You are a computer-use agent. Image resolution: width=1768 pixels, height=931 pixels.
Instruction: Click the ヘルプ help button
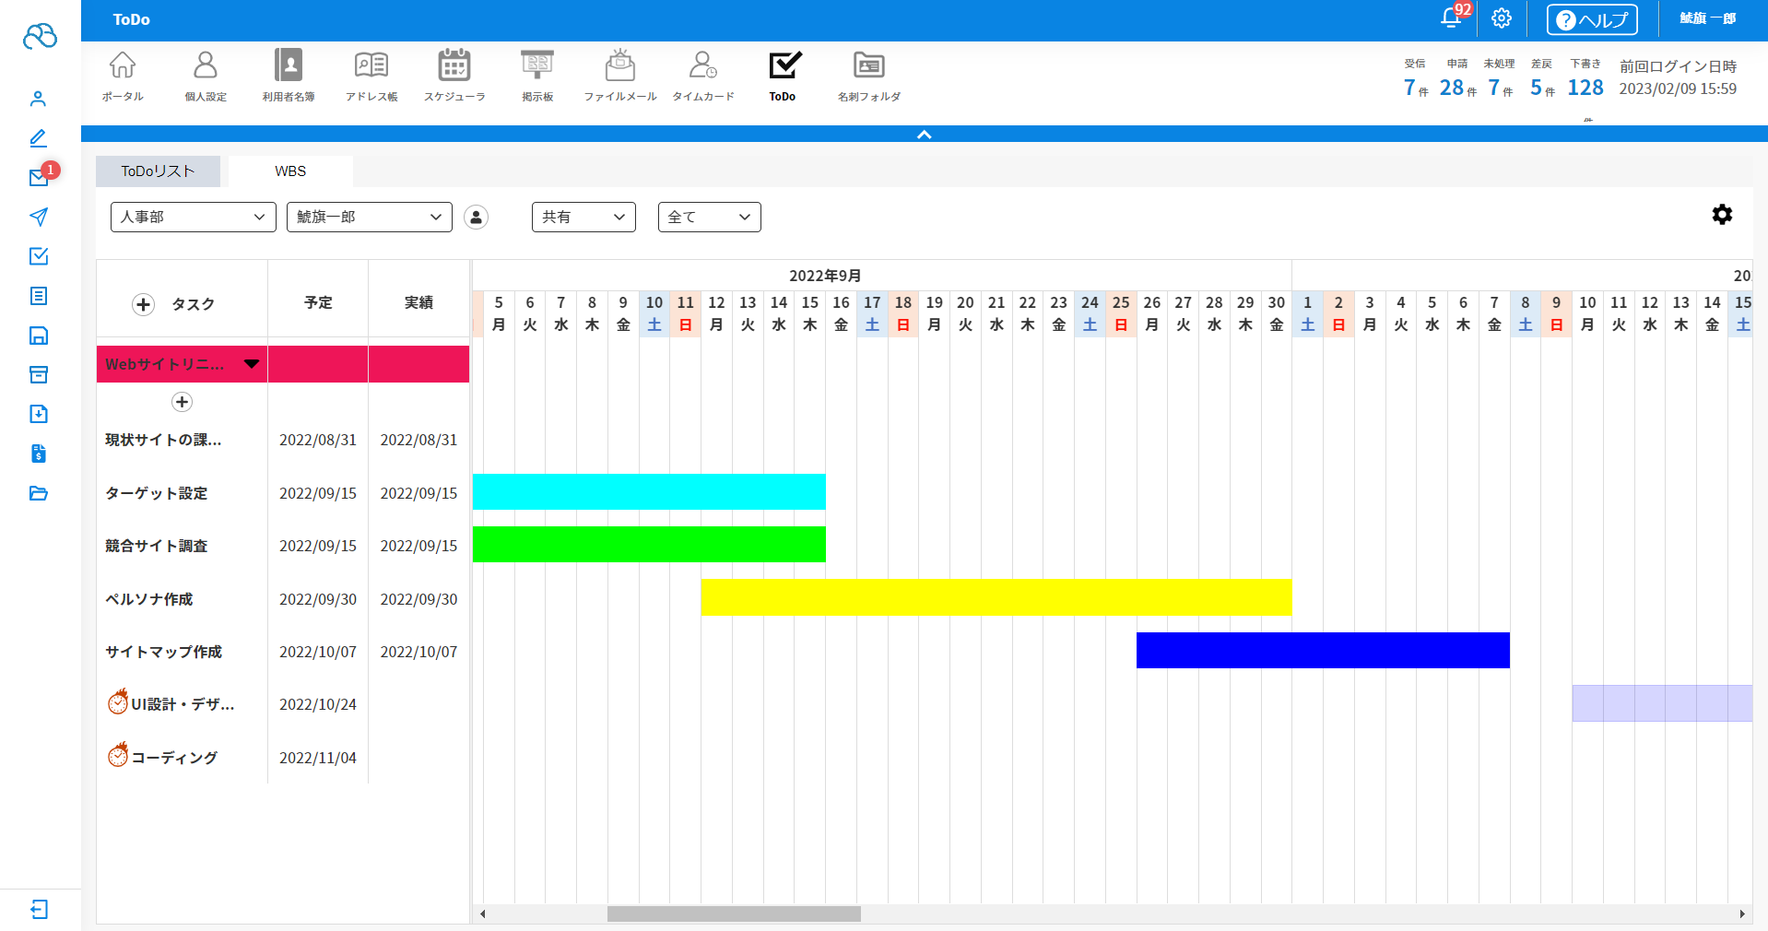coord(1591,19)
